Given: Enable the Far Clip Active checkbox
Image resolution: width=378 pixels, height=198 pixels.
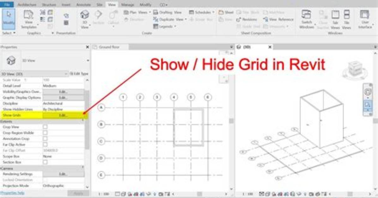Looking at the screenshot, I should pyautogui.click(x=45, y=144).
